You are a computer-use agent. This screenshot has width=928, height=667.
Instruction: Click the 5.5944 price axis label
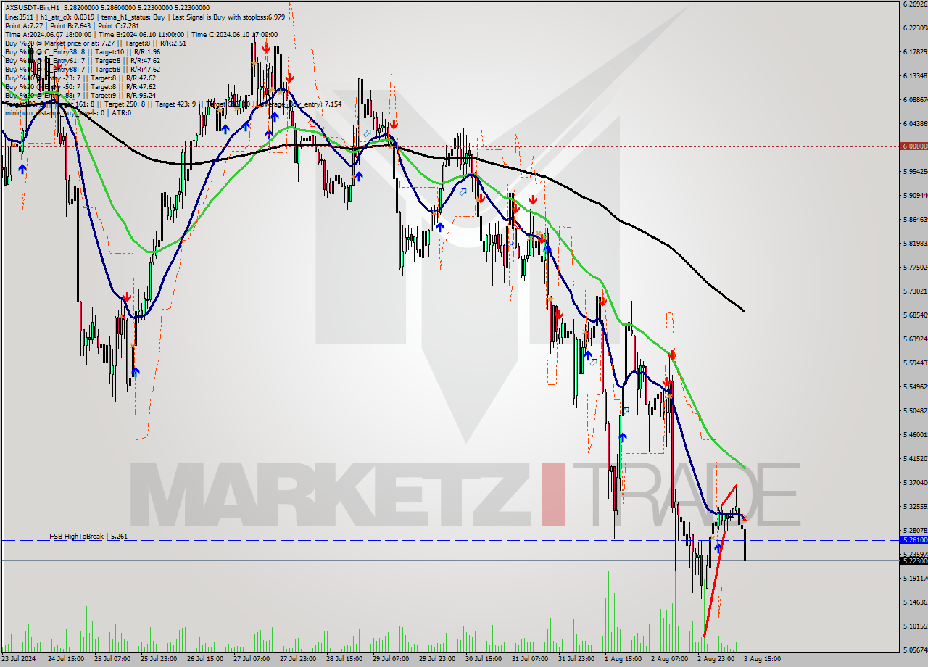[916, 362]
